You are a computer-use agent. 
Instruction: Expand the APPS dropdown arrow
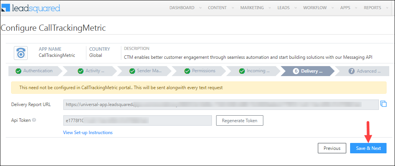356,8
